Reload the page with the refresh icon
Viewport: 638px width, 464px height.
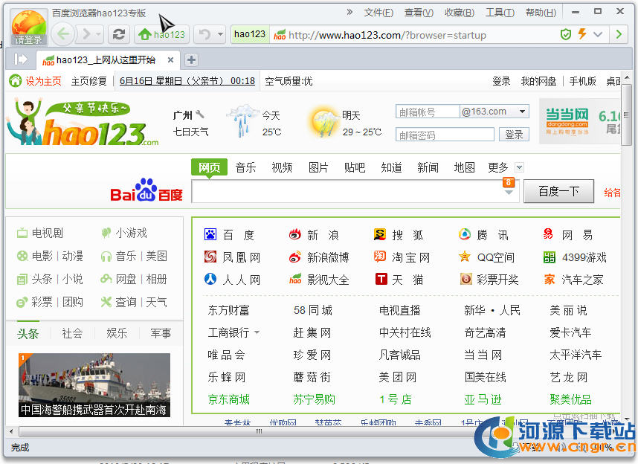coord(117,34)
